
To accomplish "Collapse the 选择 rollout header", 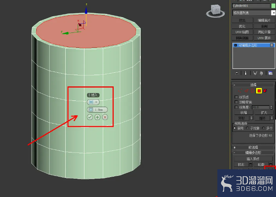I will tap(253, 85).
